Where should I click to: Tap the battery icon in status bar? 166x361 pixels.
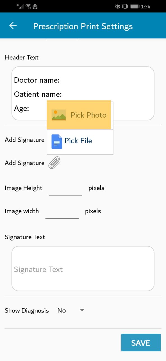pos(135,6)
